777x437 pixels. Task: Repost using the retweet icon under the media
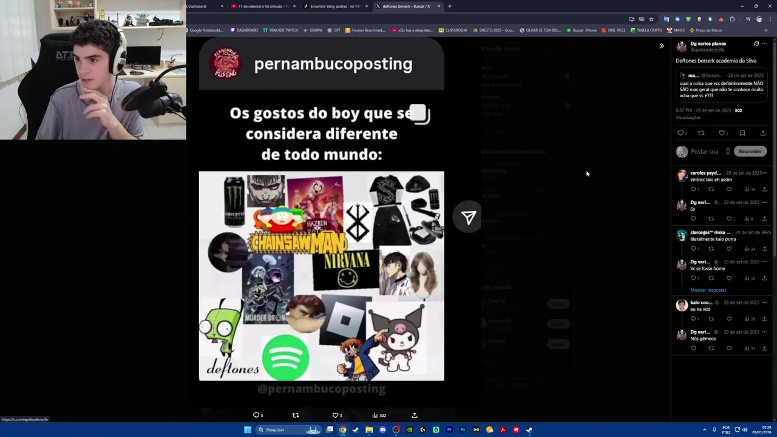click(x=296, y=415)
